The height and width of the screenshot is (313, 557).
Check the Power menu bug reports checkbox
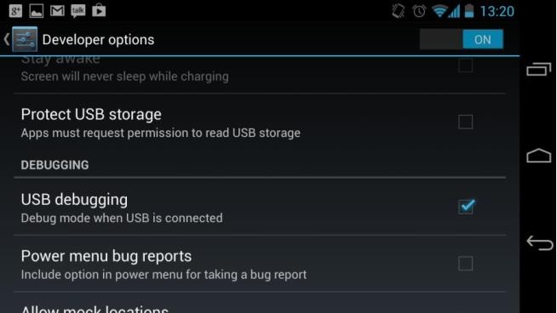pos(465,264)
